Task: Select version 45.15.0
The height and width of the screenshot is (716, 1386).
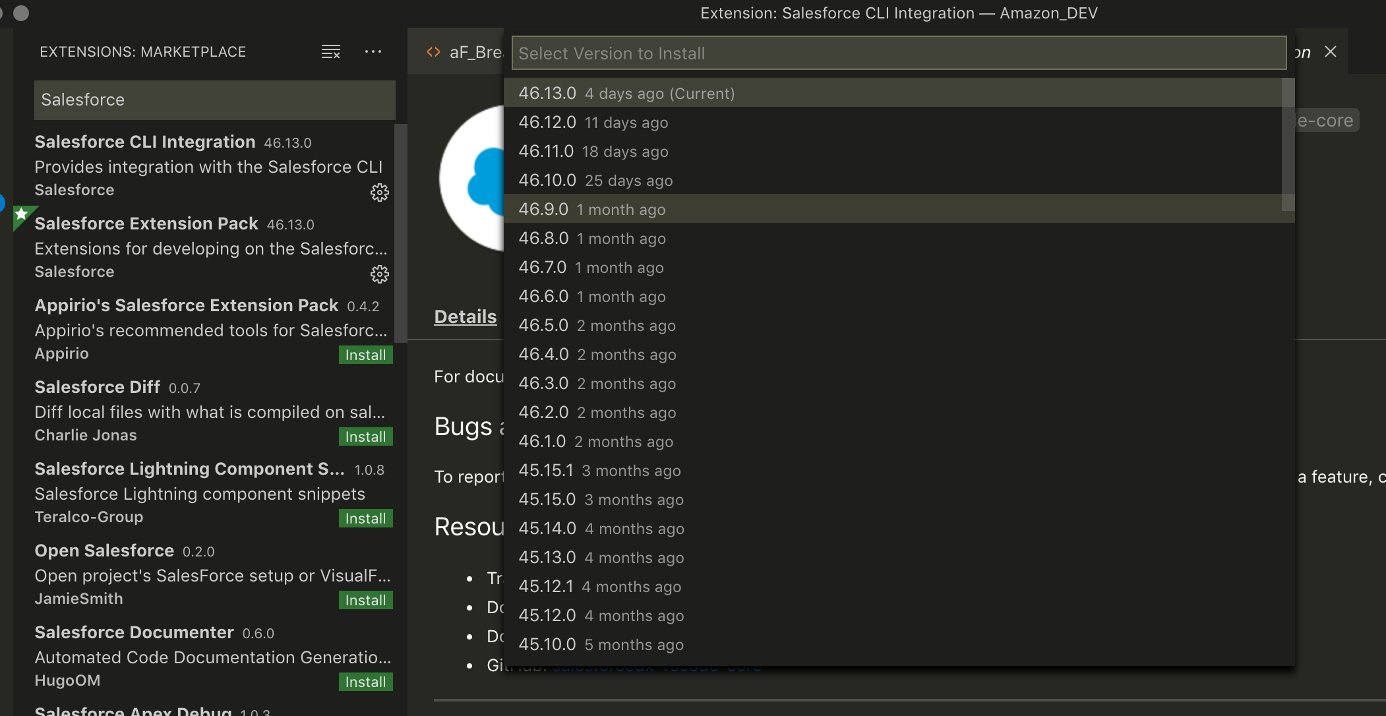Action: [899, 499]
